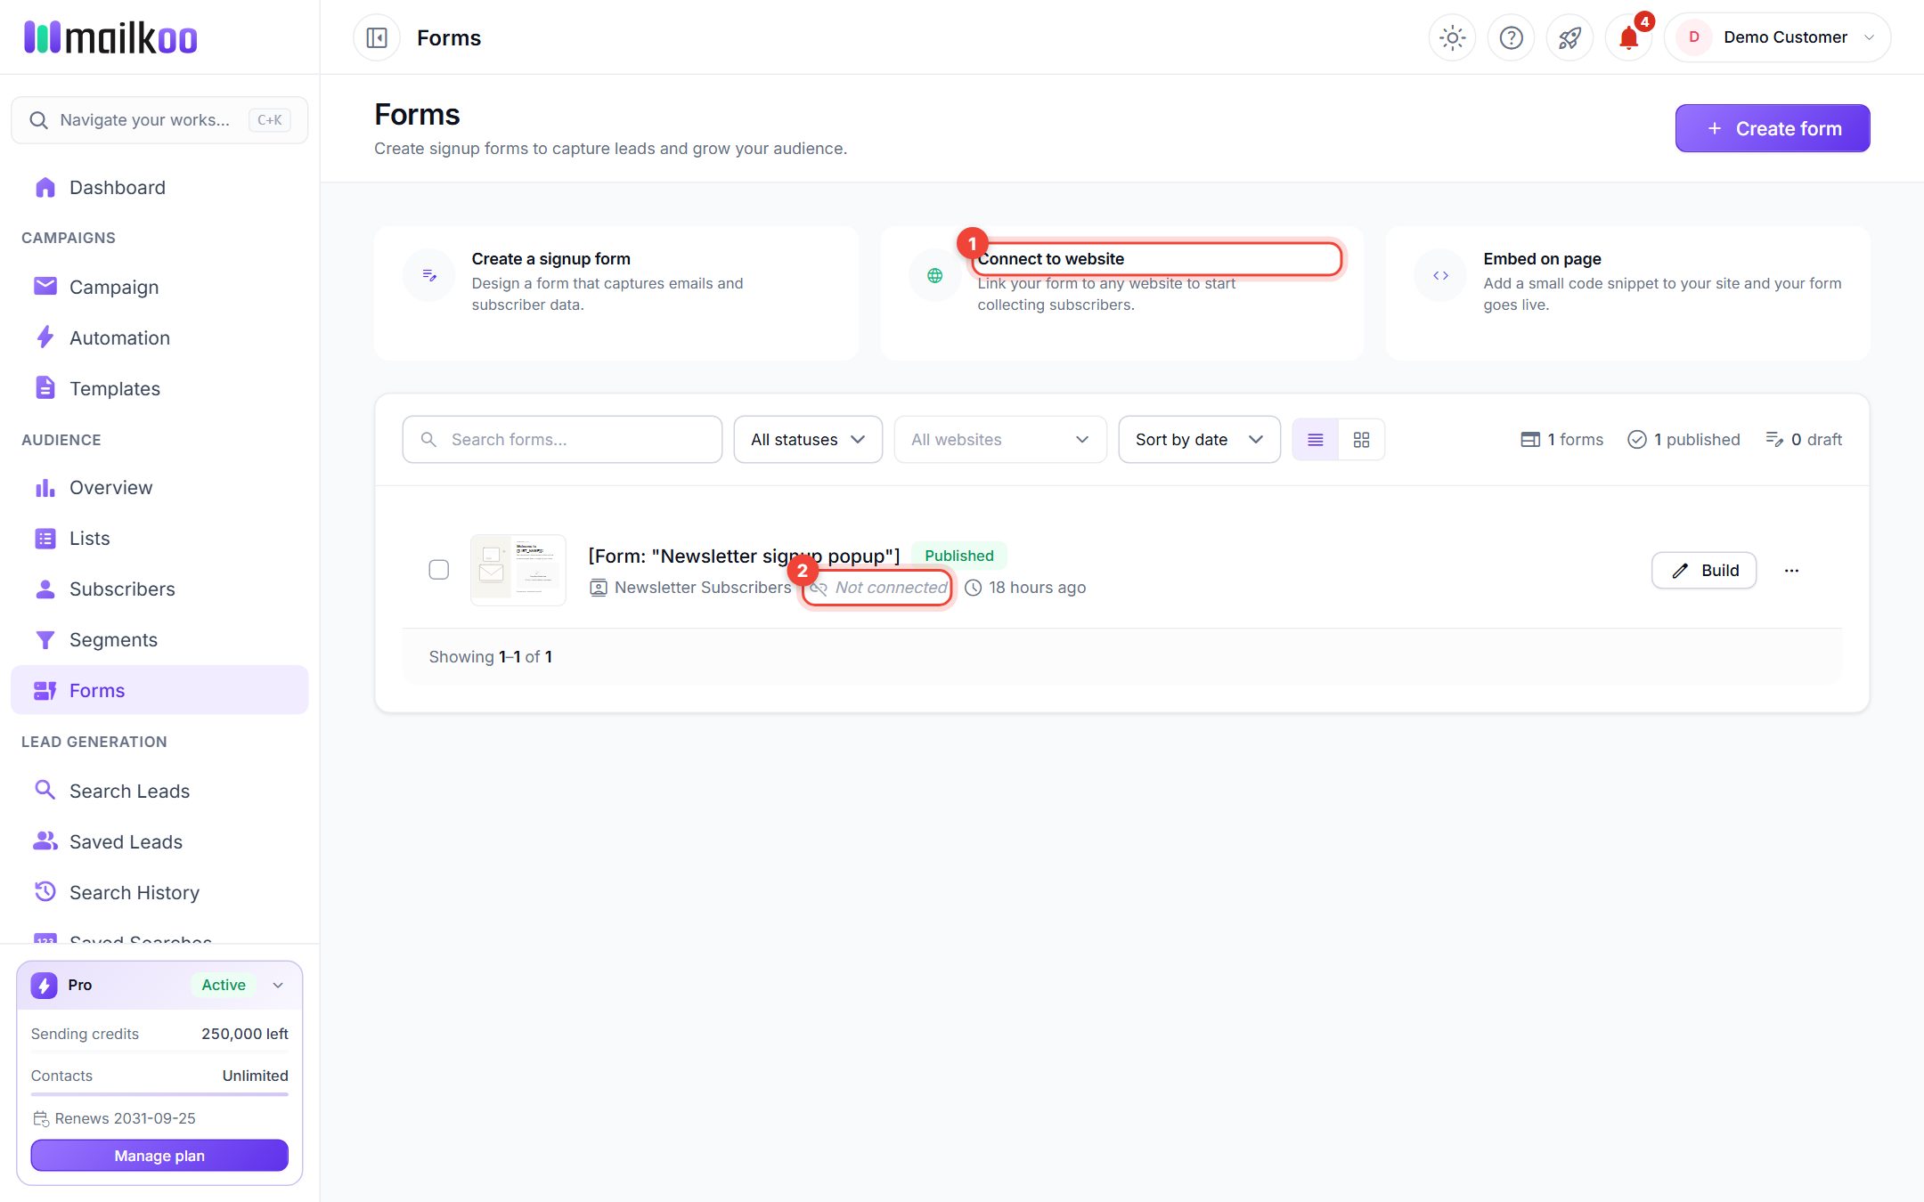Image resolution: width=1924 pixels, height=1202 pixels.
Task: Click the Search History clock icon
Action: tap(45, 891)
